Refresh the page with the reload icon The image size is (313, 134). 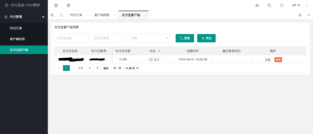coord(68,6)
